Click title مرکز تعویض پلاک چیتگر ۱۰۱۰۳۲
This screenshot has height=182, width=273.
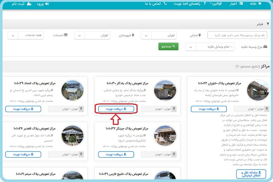(127, 128)
